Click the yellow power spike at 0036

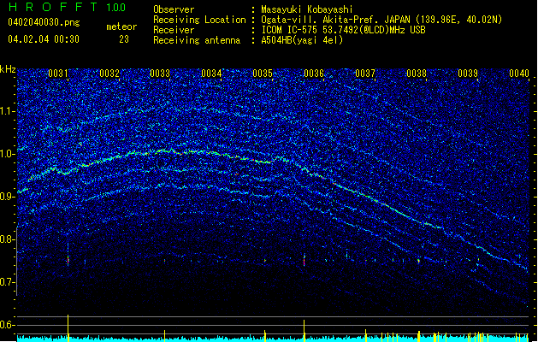pyautogui.click(x=304, y=331)
